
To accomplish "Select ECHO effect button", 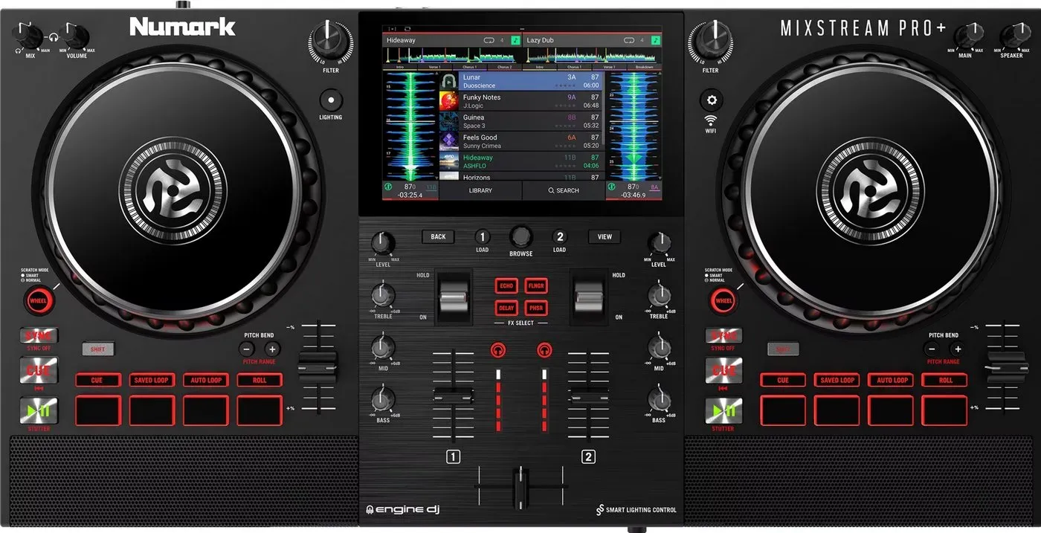I will pyautogui.click(x=507, y=286).
